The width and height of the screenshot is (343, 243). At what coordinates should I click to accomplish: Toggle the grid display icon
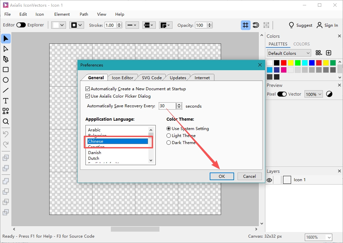pos(246,25)
